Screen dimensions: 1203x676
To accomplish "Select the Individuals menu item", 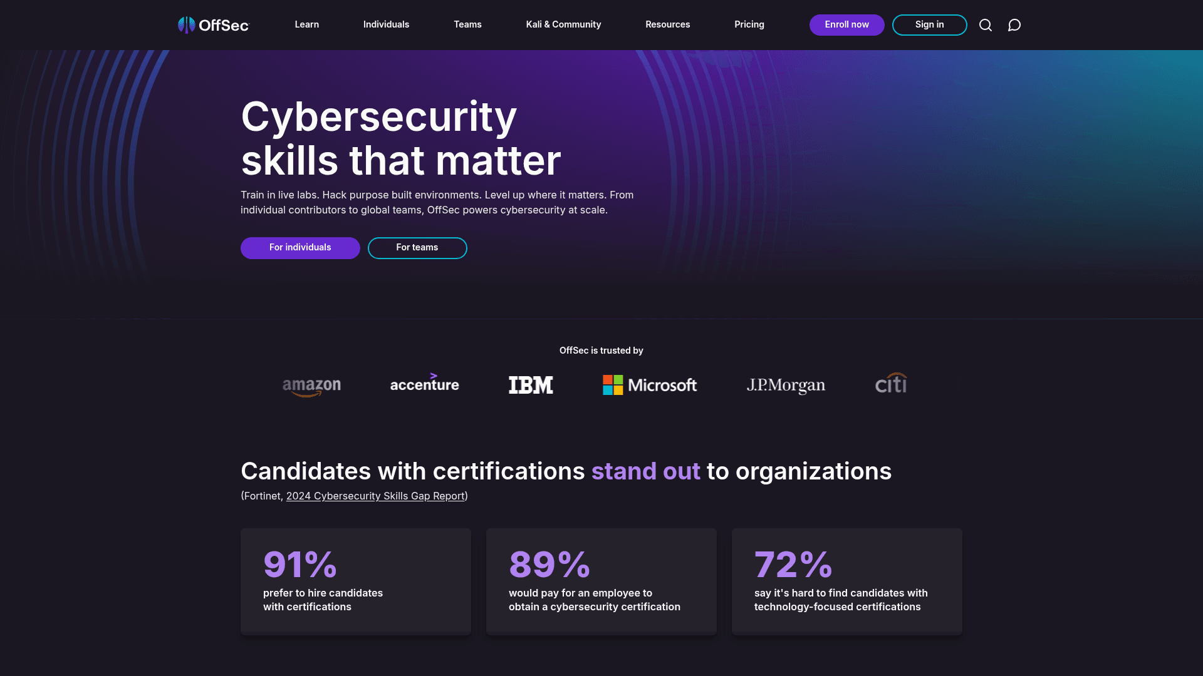I will point(386,24).
